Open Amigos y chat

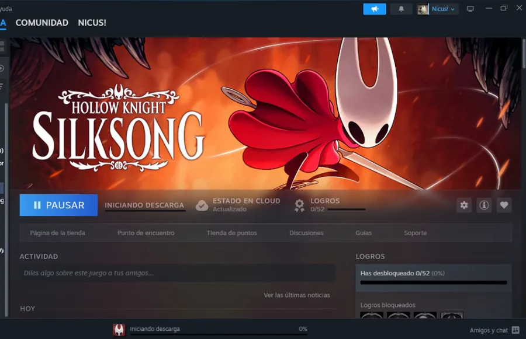point(494,330)
